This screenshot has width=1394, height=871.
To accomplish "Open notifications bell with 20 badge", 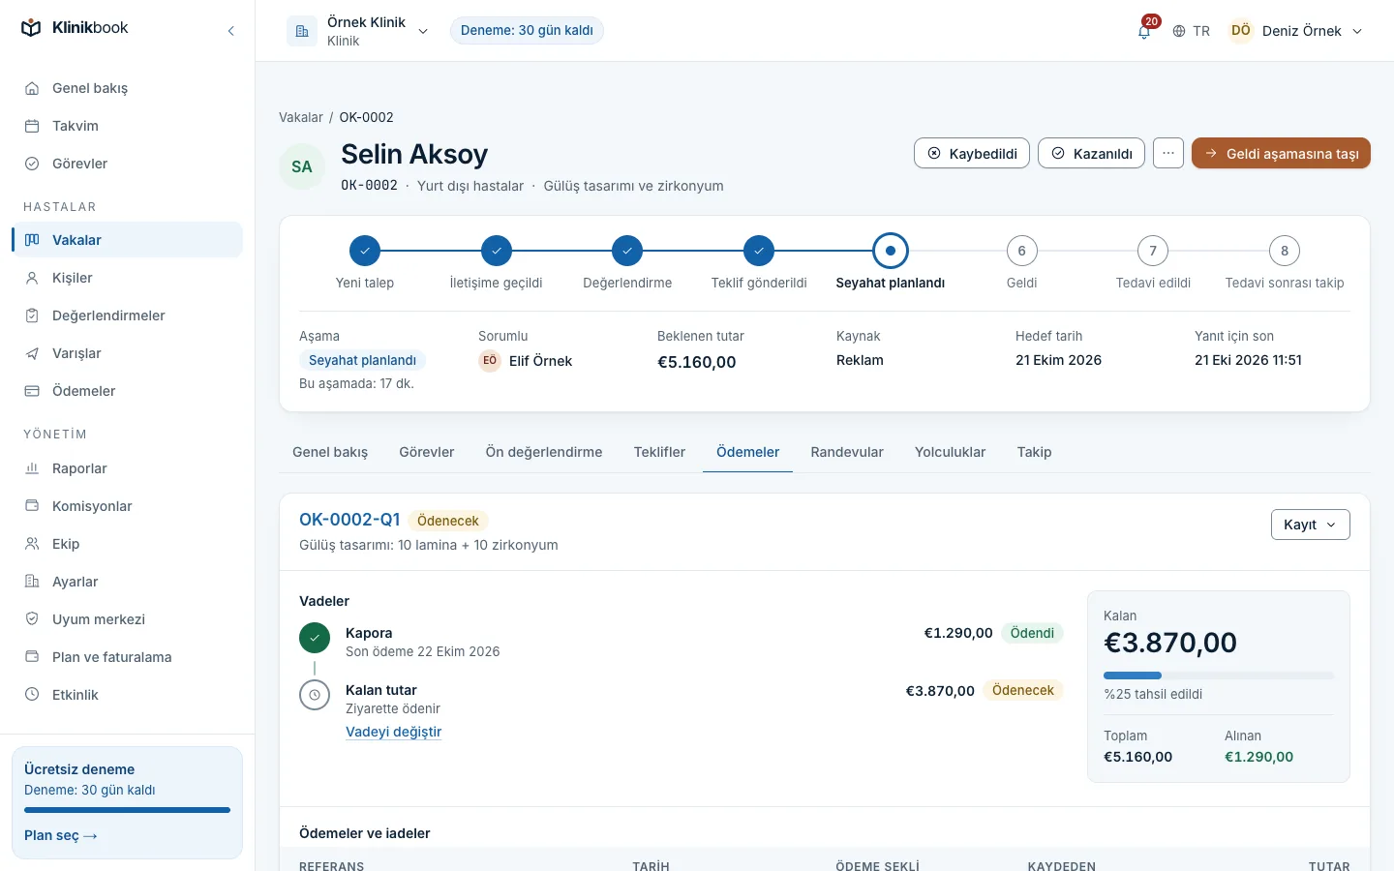I will [x=1144, y=31].
